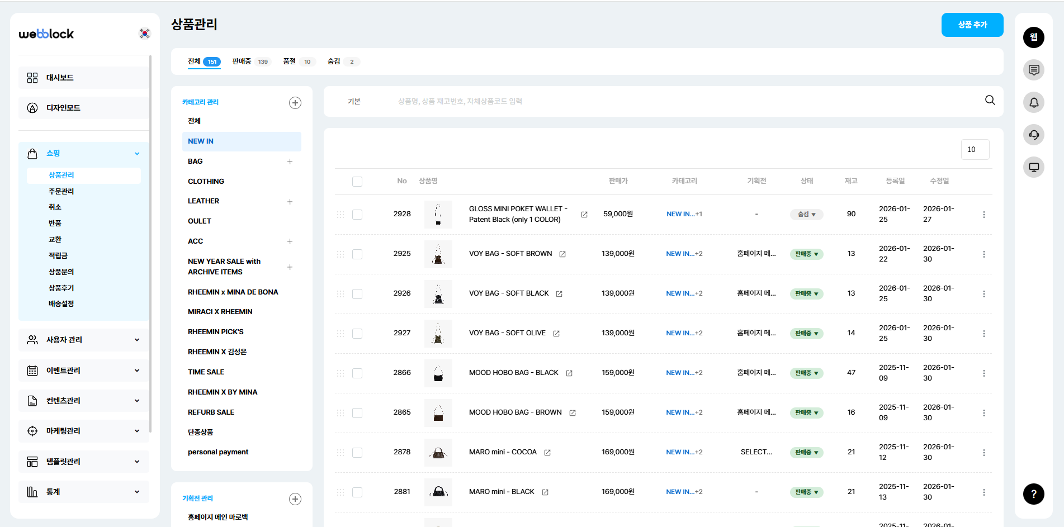Check the select-all checkbox in table header
Screen dimensions: 1064x527
(357, 182)
